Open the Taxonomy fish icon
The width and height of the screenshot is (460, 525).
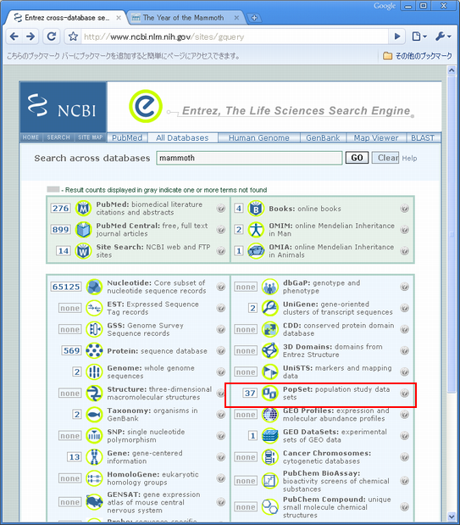[x=94, y=415]
